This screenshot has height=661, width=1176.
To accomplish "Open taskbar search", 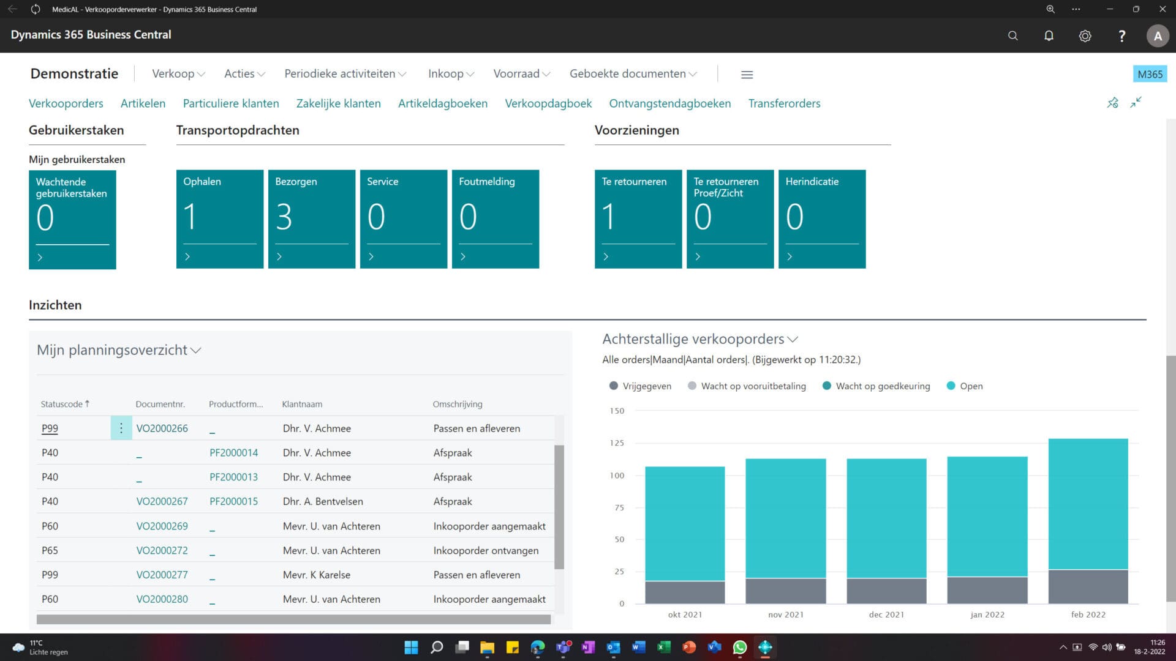I will pos(437,647).
